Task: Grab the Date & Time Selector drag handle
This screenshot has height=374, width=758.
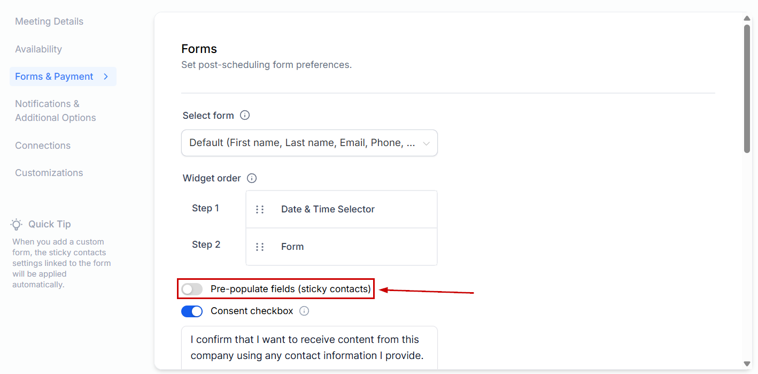Action: click(260, 209)
